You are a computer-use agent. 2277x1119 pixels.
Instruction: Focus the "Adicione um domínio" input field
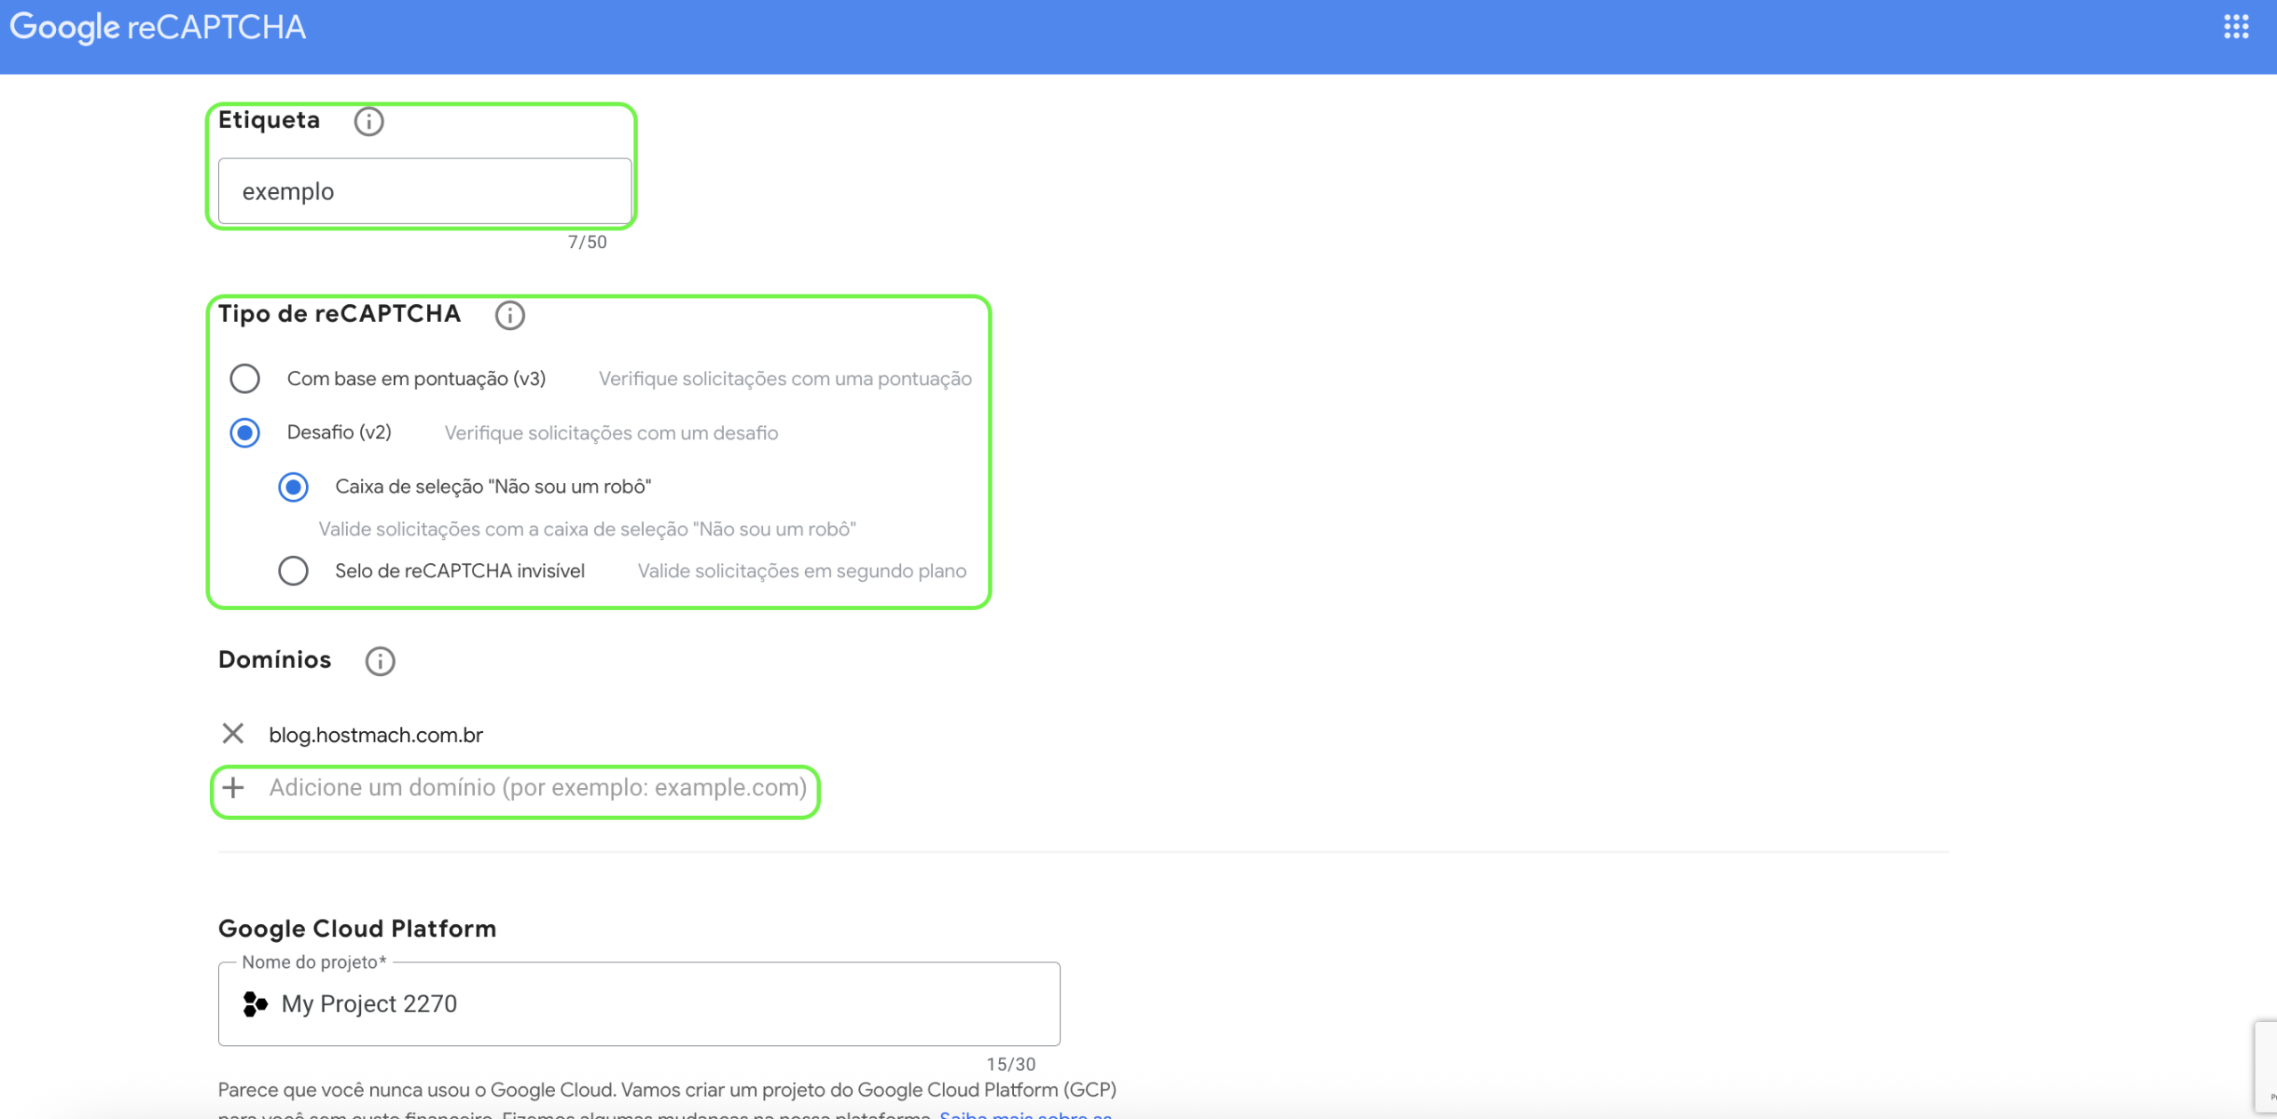(x=538, y=788)
